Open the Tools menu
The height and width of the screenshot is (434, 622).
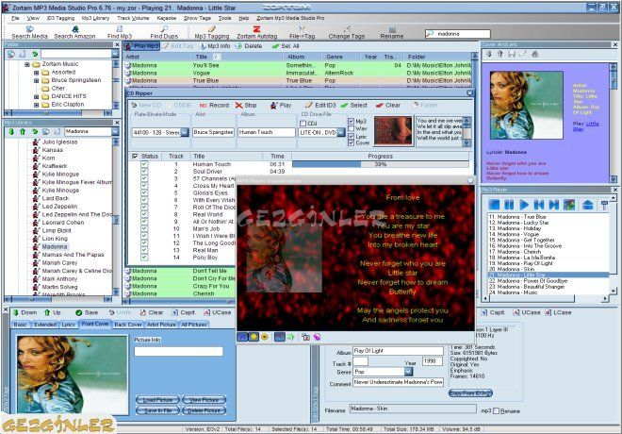coord(224,18)
